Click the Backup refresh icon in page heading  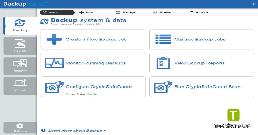[x=45, y=22]
